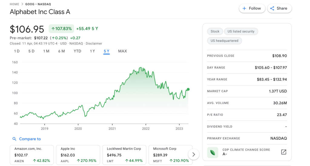Click the US listed security chip
The height and width of the screenshot is (166, 310).
click(x=241, y=31)
